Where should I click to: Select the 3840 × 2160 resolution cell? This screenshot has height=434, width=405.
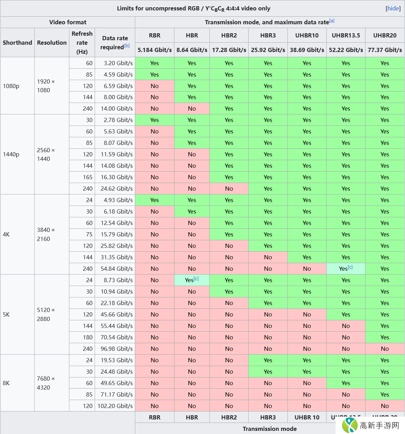46,234
